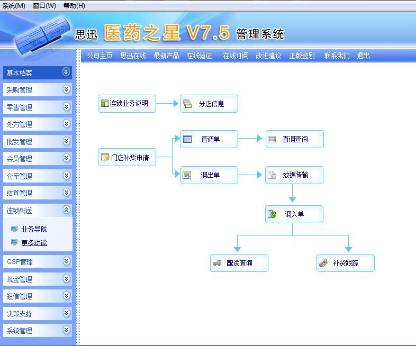Open the 业务导航 sidebar link
The width and height of the screenshot is (416, 346).
point(34,229)
